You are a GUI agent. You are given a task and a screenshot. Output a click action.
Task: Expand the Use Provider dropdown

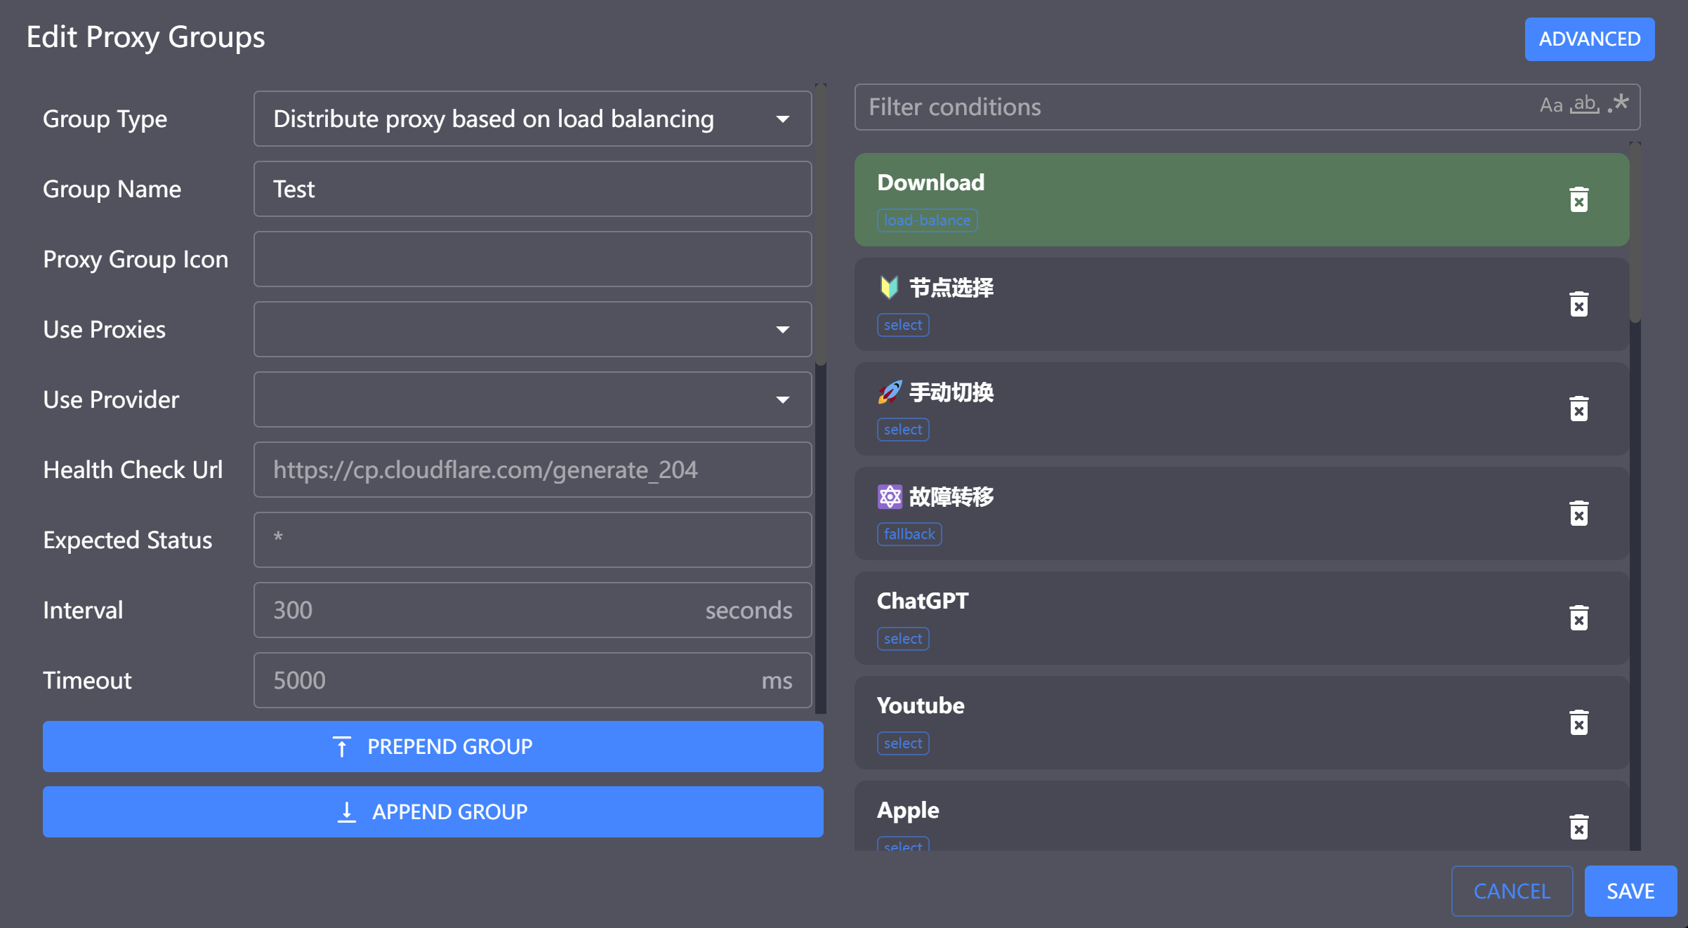point(532,399)
